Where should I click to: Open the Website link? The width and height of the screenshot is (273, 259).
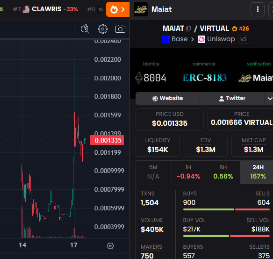(168, 98)
